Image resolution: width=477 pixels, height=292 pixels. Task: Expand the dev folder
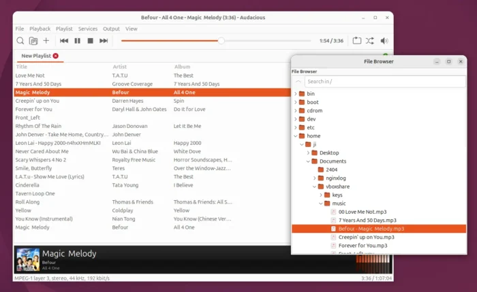295,119
